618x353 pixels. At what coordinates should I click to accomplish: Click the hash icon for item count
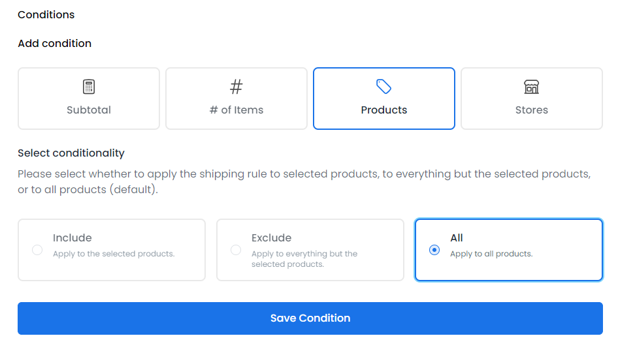236,87
